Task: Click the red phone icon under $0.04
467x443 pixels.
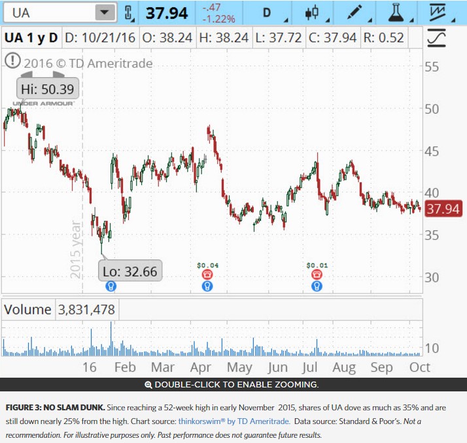Action: [x=207, y=274]
